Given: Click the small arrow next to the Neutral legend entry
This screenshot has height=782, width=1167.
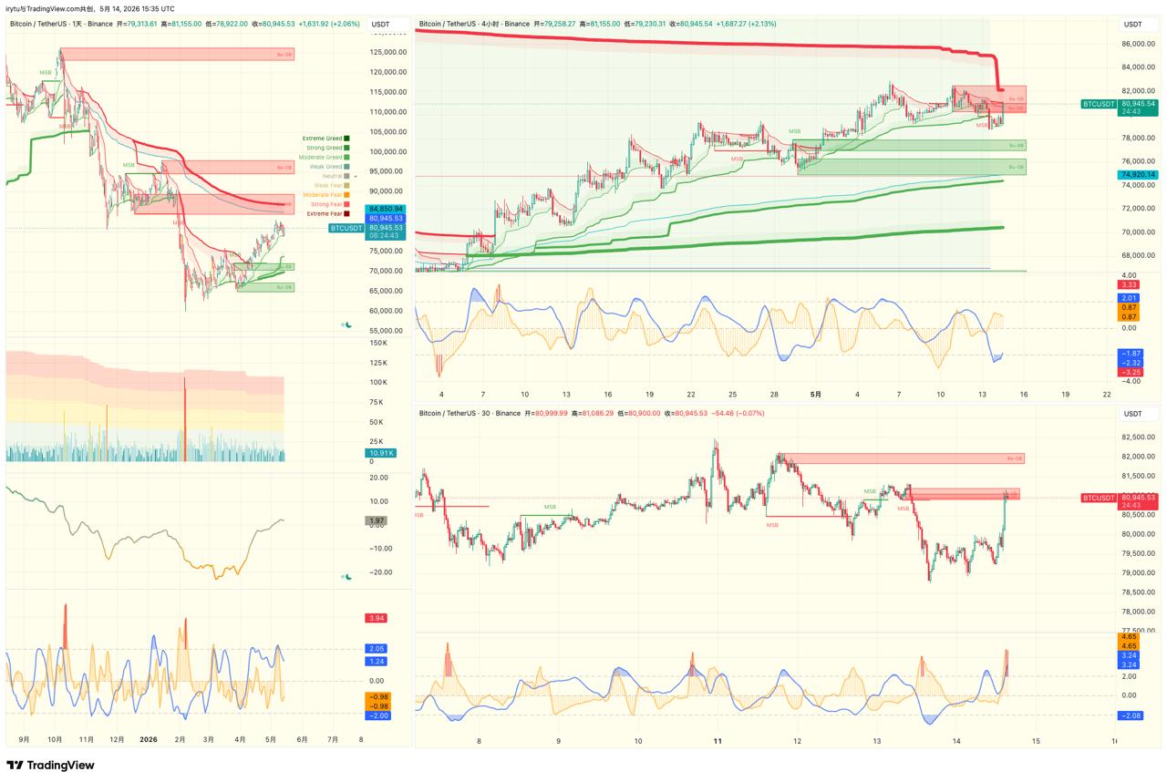Looking at the screenshot, I should click(355, 176).
